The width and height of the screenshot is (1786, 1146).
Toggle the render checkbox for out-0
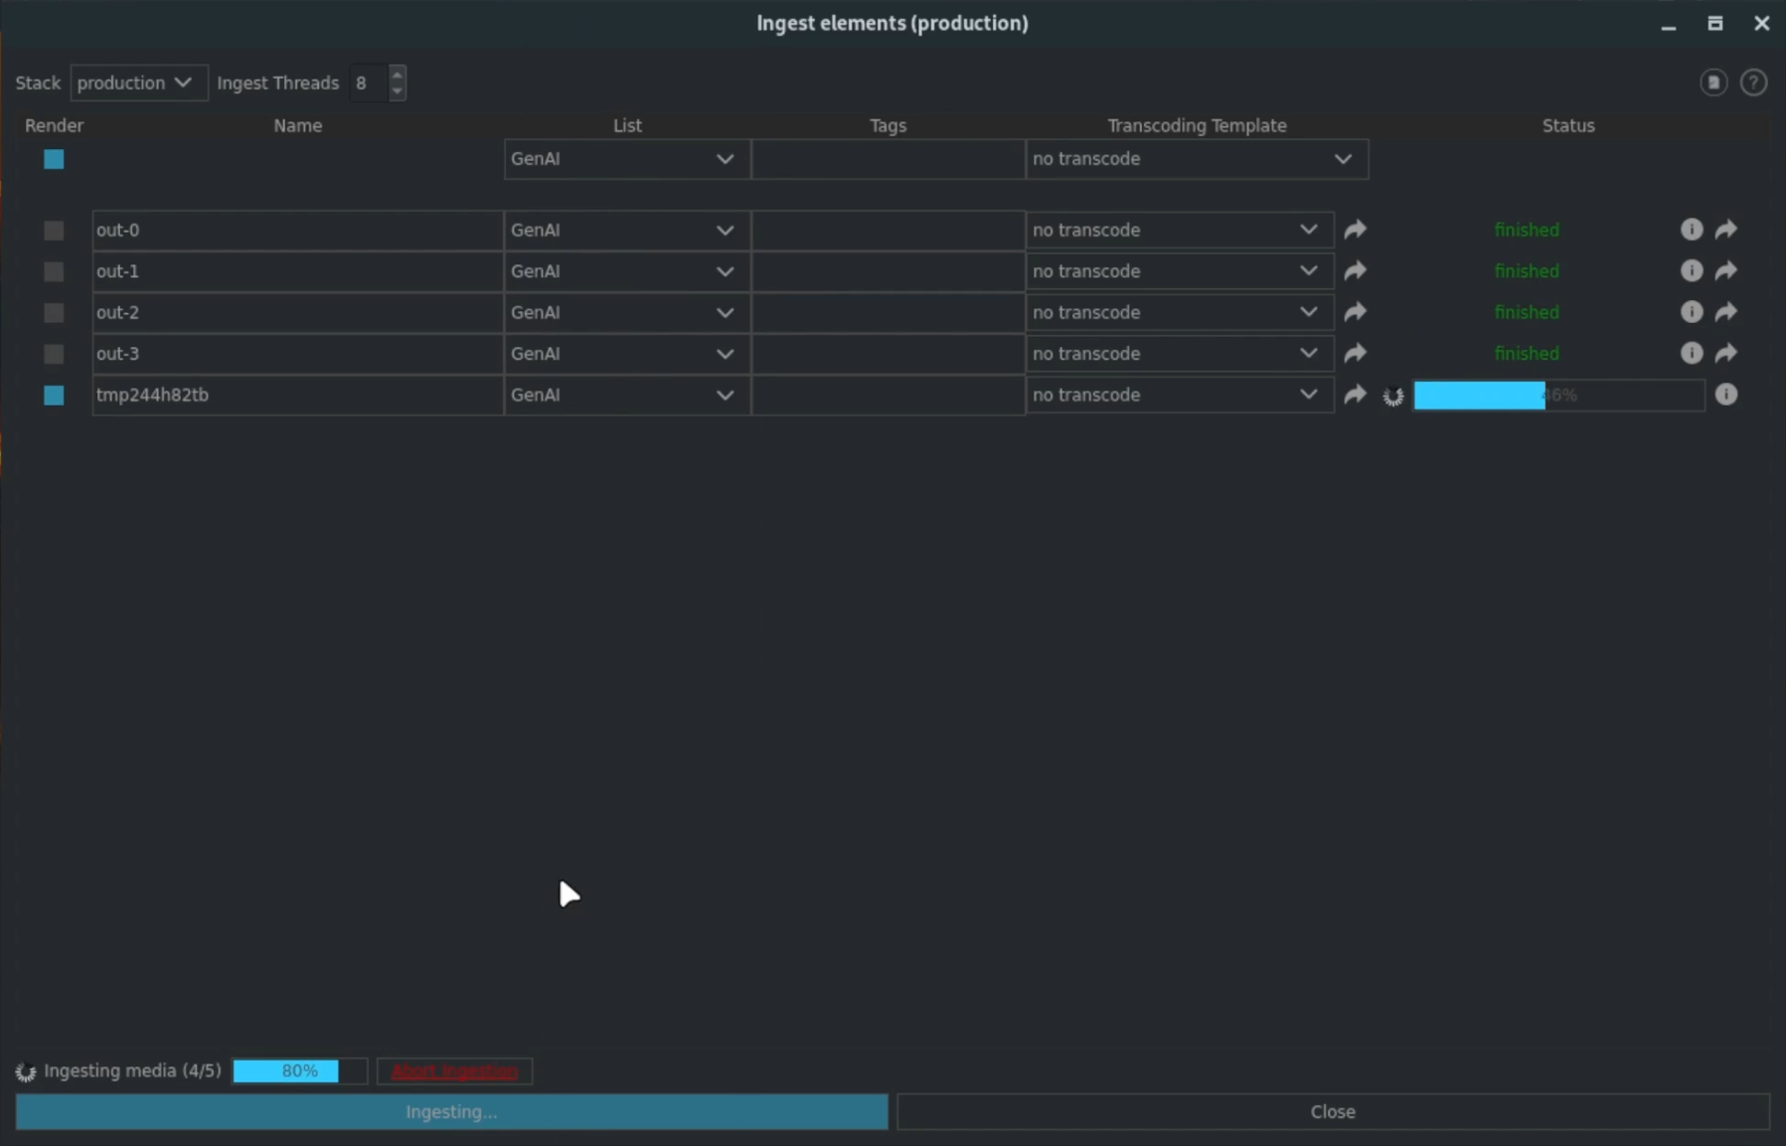(x=54, y=231)
